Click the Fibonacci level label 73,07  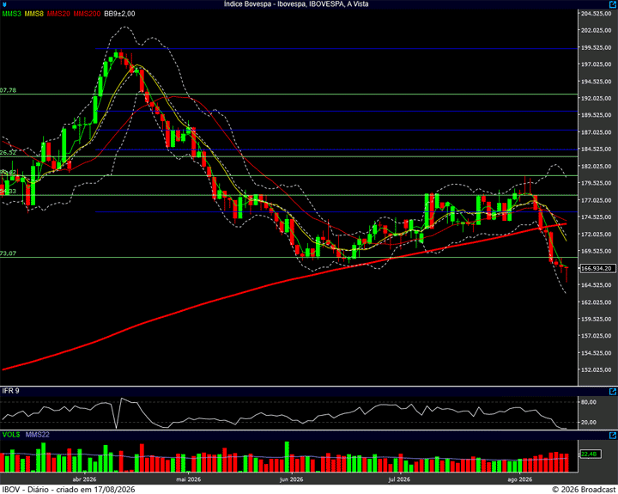coord(9,253)
